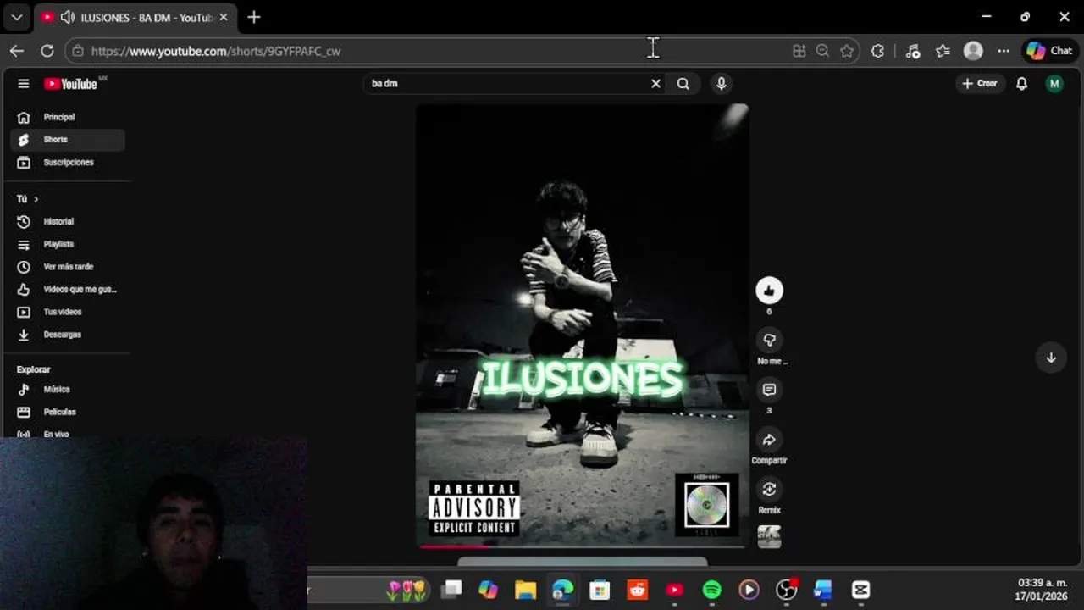Open Suscripciones in the sidebar
The width and height of the screenshot is (1084, 610).
[x=68, y=162]
